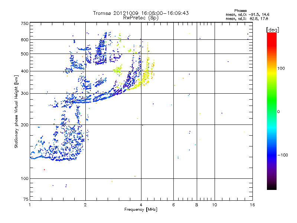The image size is (297, 223).
Task: Click the isolated red data point near 110 km
Action: click(44, 169)
